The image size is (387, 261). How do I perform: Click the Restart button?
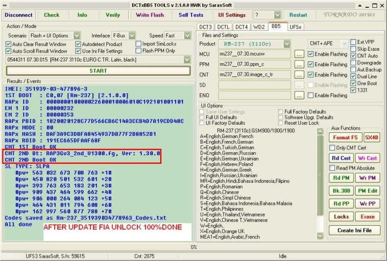[298, 15]
